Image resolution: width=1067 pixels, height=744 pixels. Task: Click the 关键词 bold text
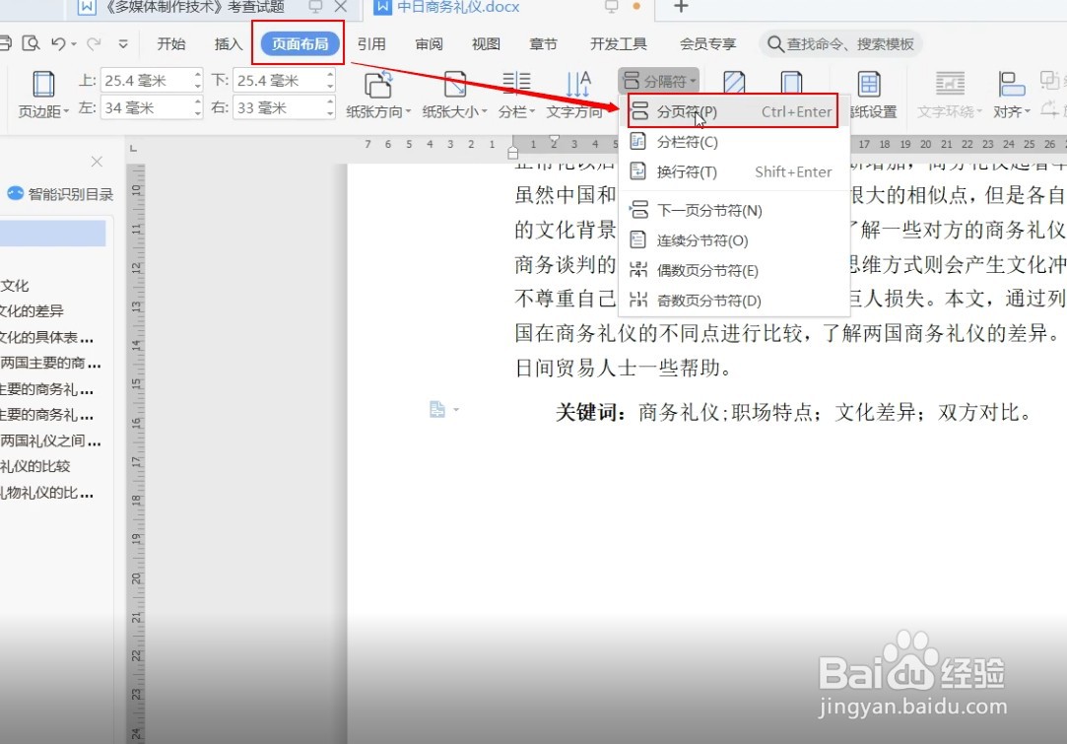pyautogui.click(x=591, y=412)
